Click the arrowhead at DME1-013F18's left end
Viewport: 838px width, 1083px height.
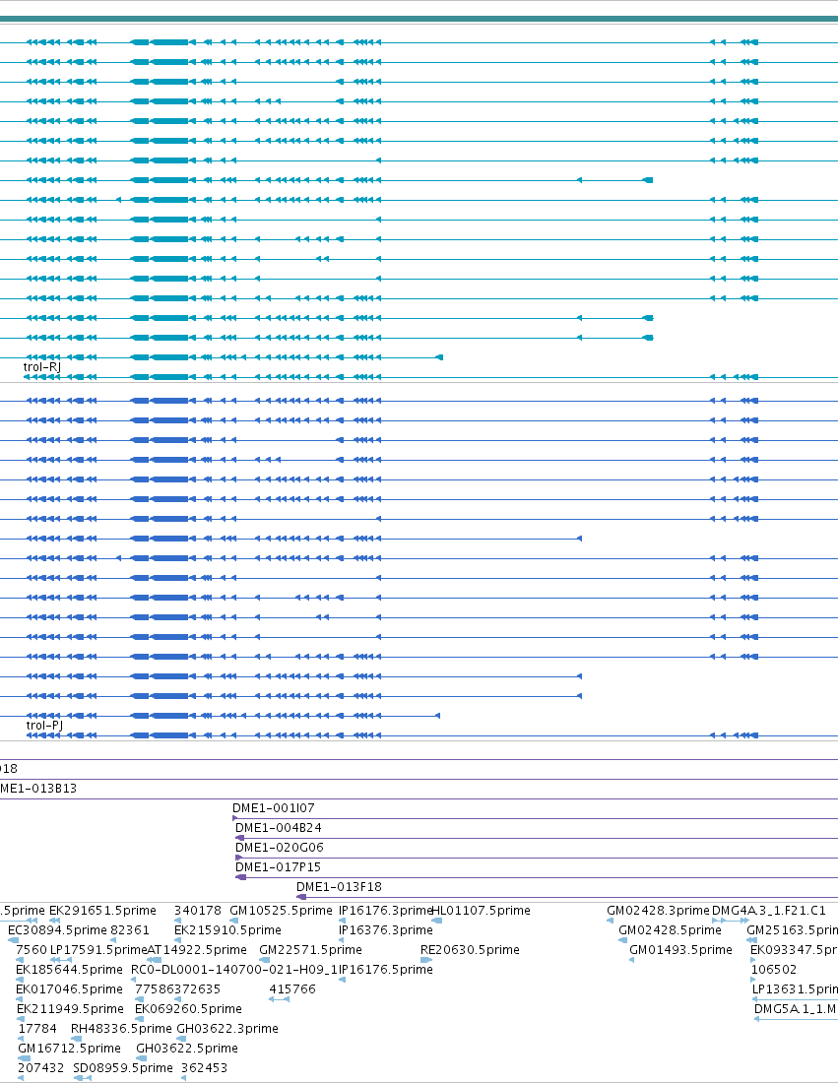(301, 897)
